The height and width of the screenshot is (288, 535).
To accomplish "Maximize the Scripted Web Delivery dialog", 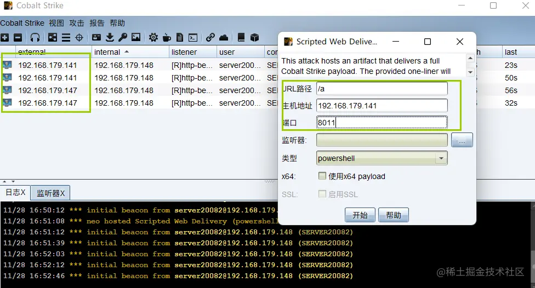I will point(428,42).
